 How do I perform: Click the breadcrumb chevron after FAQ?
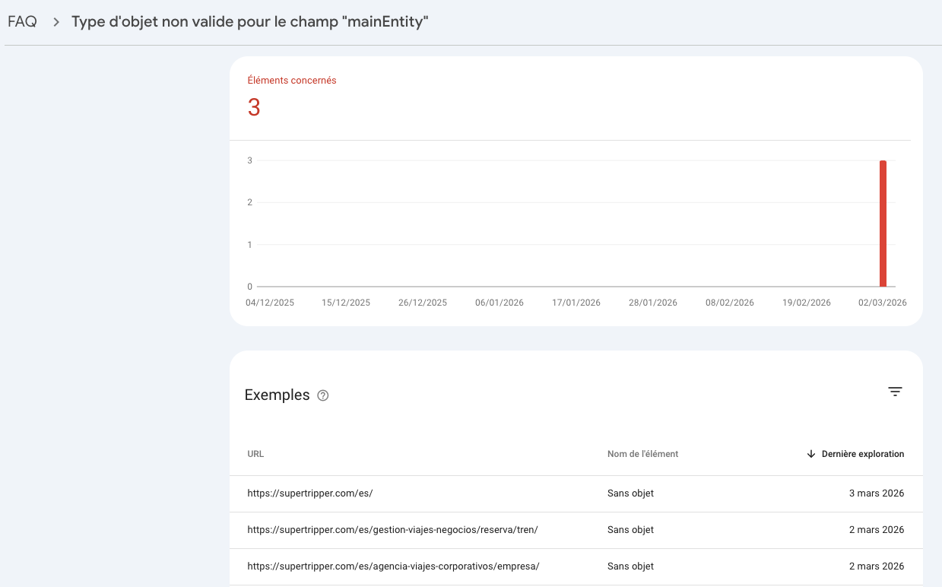pyautogui.click(x=56, y=22)
